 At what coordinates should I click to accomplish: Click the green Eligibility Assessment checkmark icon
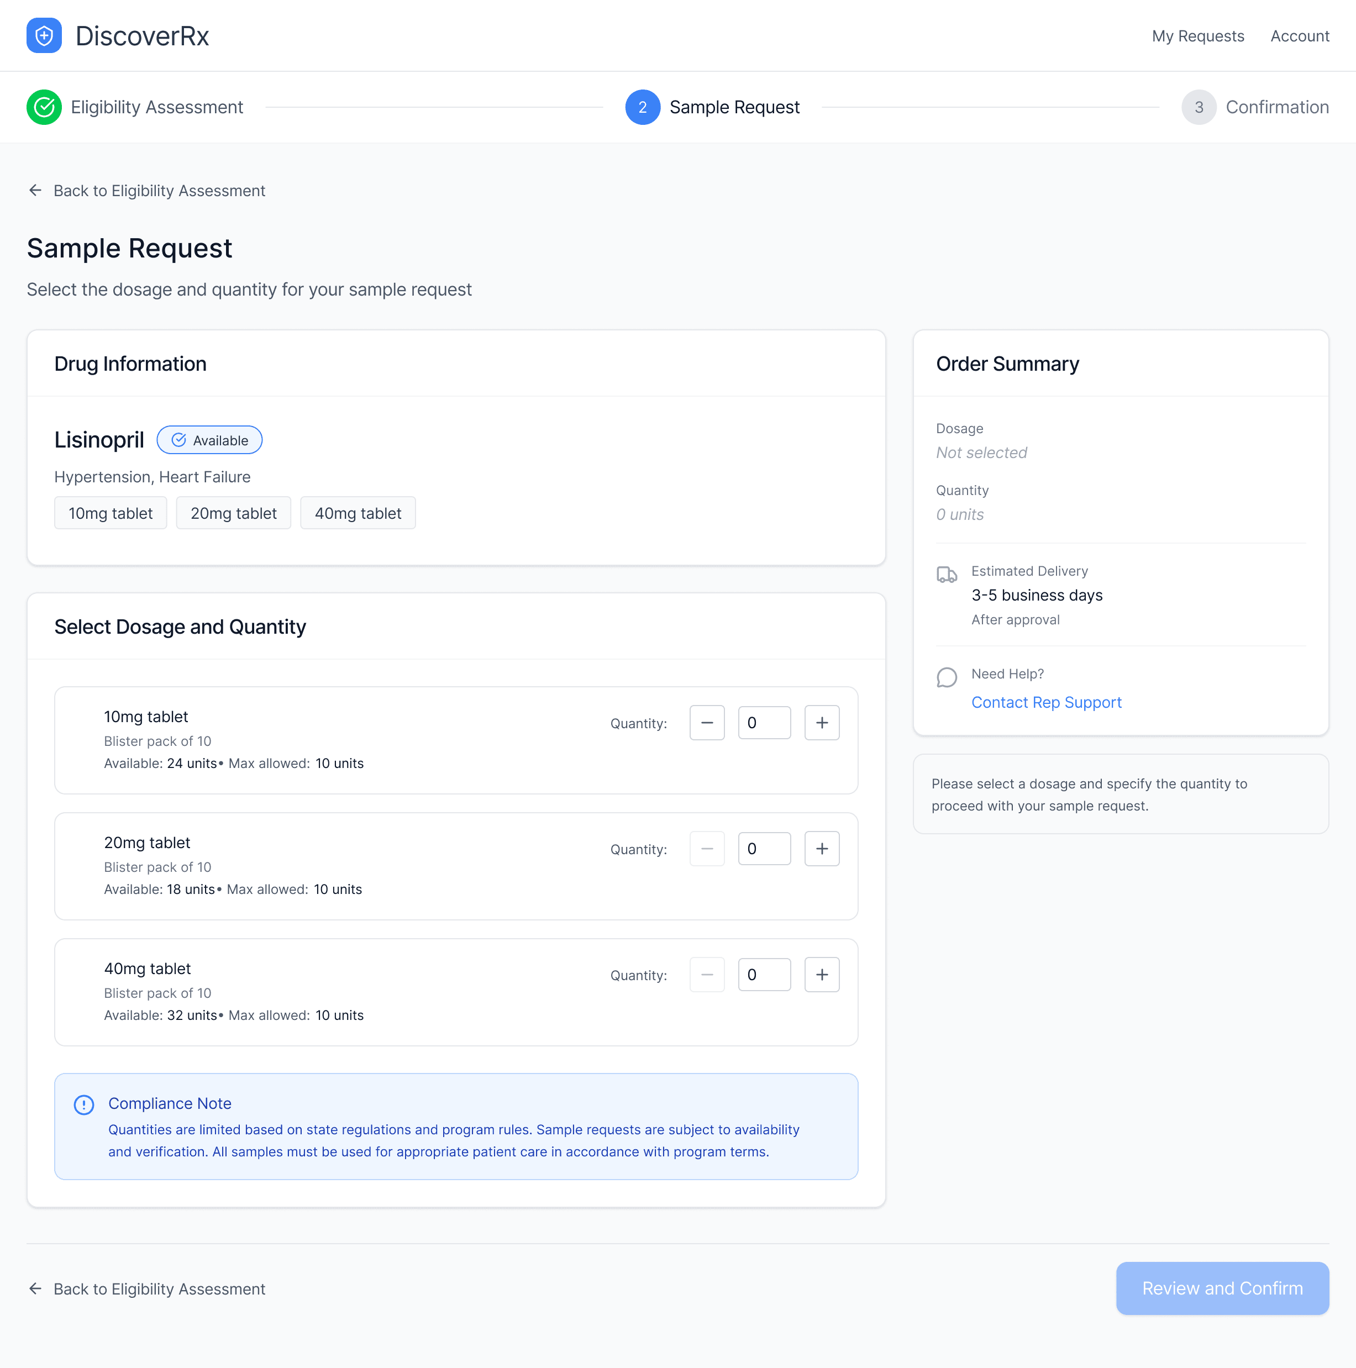click(44, 107)
